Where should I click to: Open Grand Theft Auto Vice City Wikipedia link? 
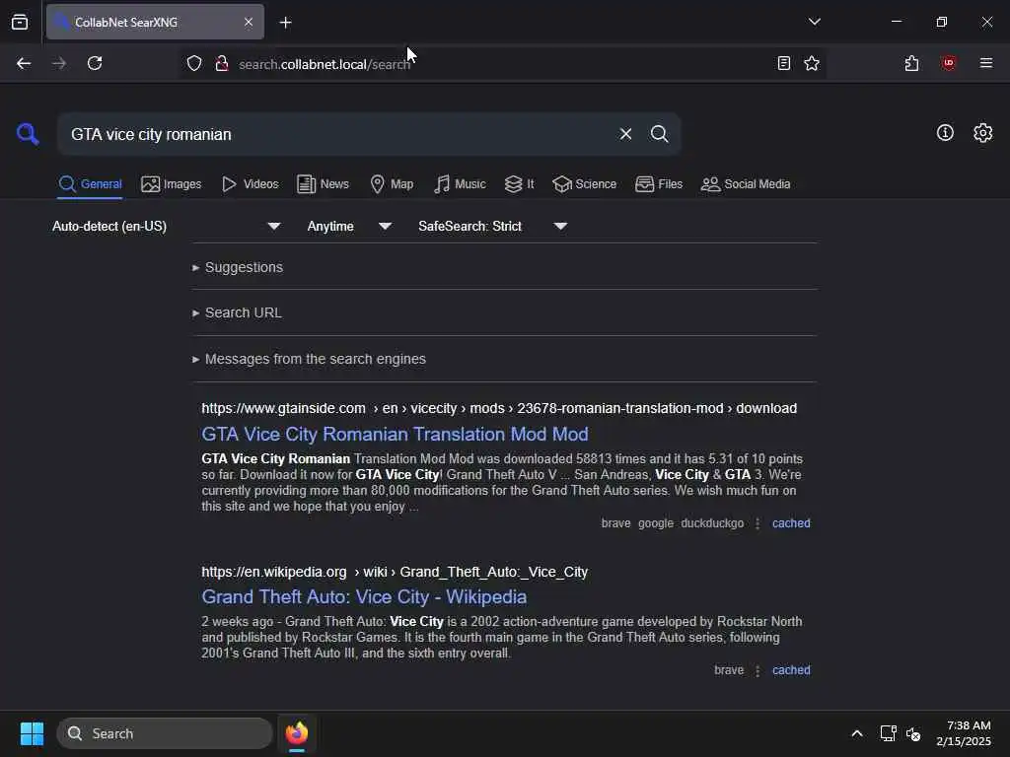point(364,596)
